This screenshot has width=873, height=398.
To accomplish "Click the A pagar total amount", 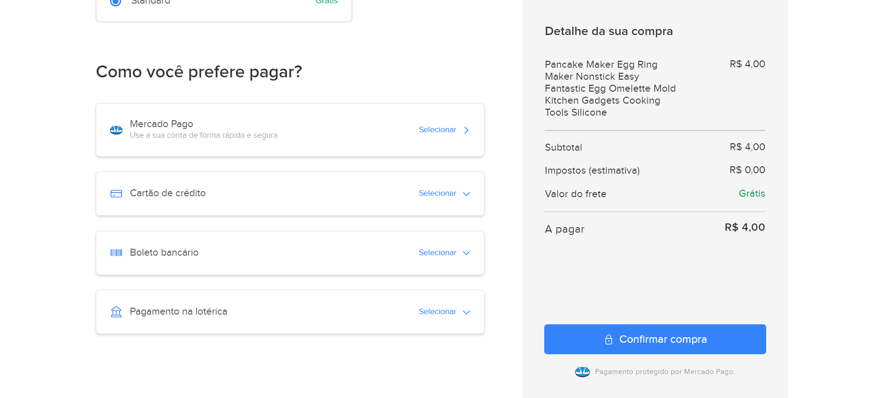I will click(744, 227).
